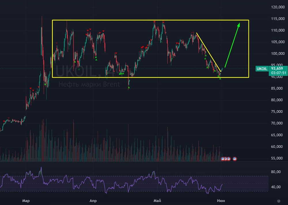Click the RSI 80,00 scale label

(x=276, y=172)
